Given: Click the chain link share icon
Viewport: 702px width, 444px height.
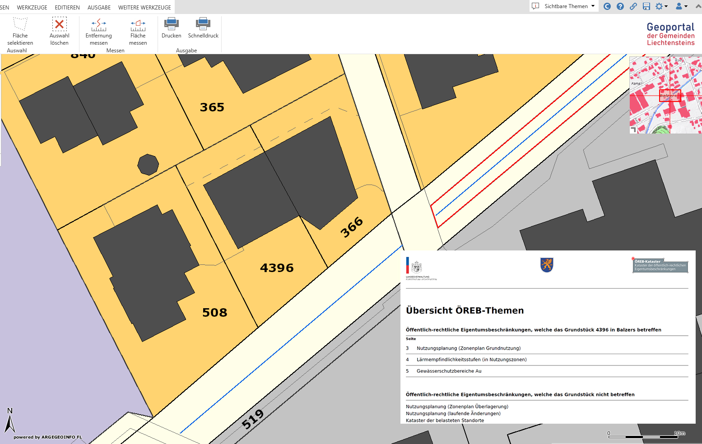Looking at the screenshot, I should click(x=633, y=6).
